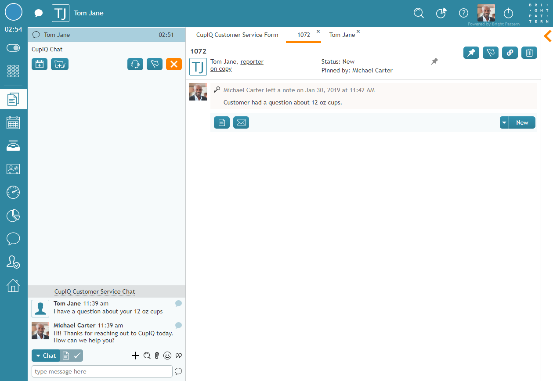Click the quotes canned response icon
Screen dimensions: 553x381
click(179, 356)
